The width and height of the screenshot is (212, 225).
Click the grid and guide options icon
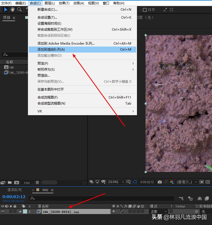point(128,182)
